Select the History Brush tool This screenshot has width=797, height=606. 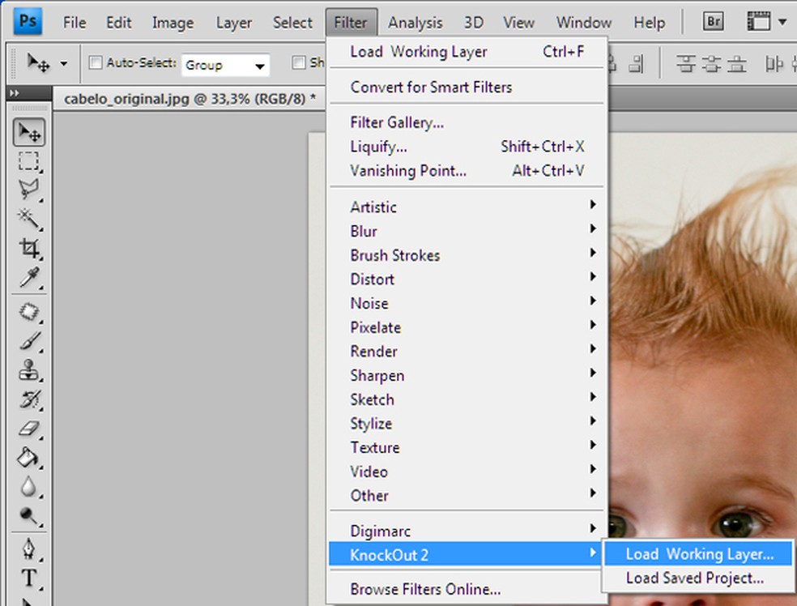[x=29, y=399]
